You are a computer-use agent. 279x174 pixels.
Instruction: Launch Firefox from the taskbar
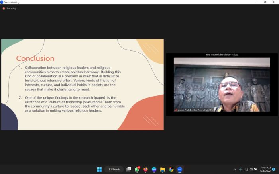[x=146, y=169]
